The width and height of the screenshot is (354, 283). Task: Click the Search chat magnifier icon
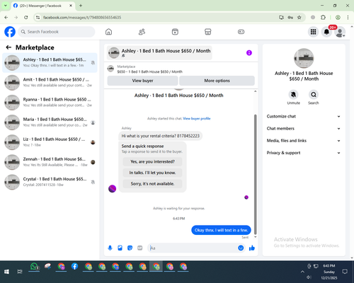click(x=314, y=95)
